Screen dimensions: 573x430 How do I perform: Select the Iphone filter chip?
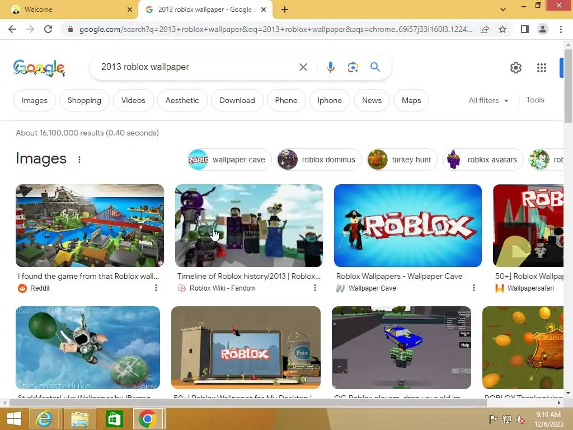[x=330, y=100]
